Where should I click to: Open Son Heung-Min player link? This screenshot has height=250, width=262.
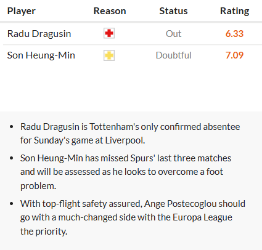pos(41,55)
